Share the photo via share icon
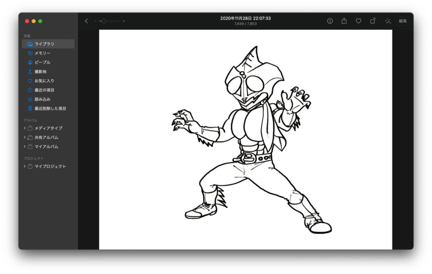The height and width of the screenshot is (274, 432). (344, 21)
